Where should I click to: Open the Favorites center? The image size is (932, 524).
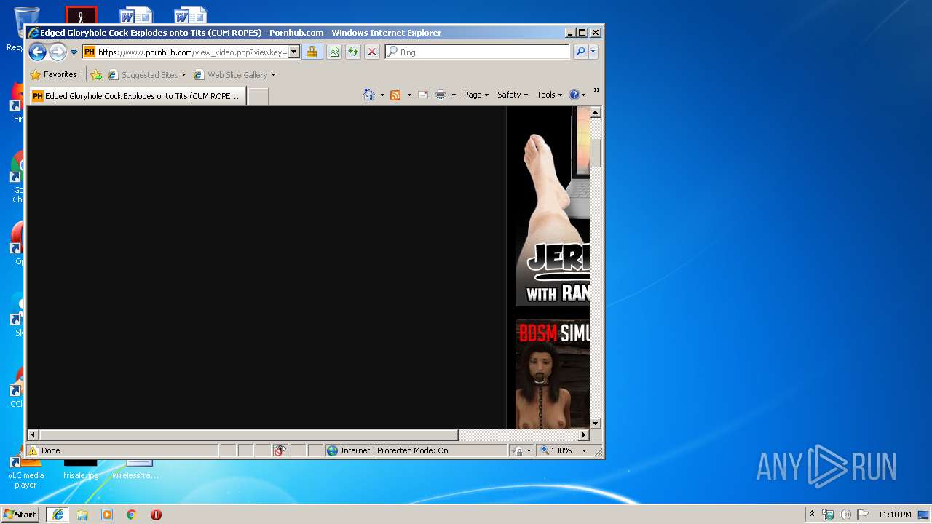pyautogui.click(x=53, y=74)
